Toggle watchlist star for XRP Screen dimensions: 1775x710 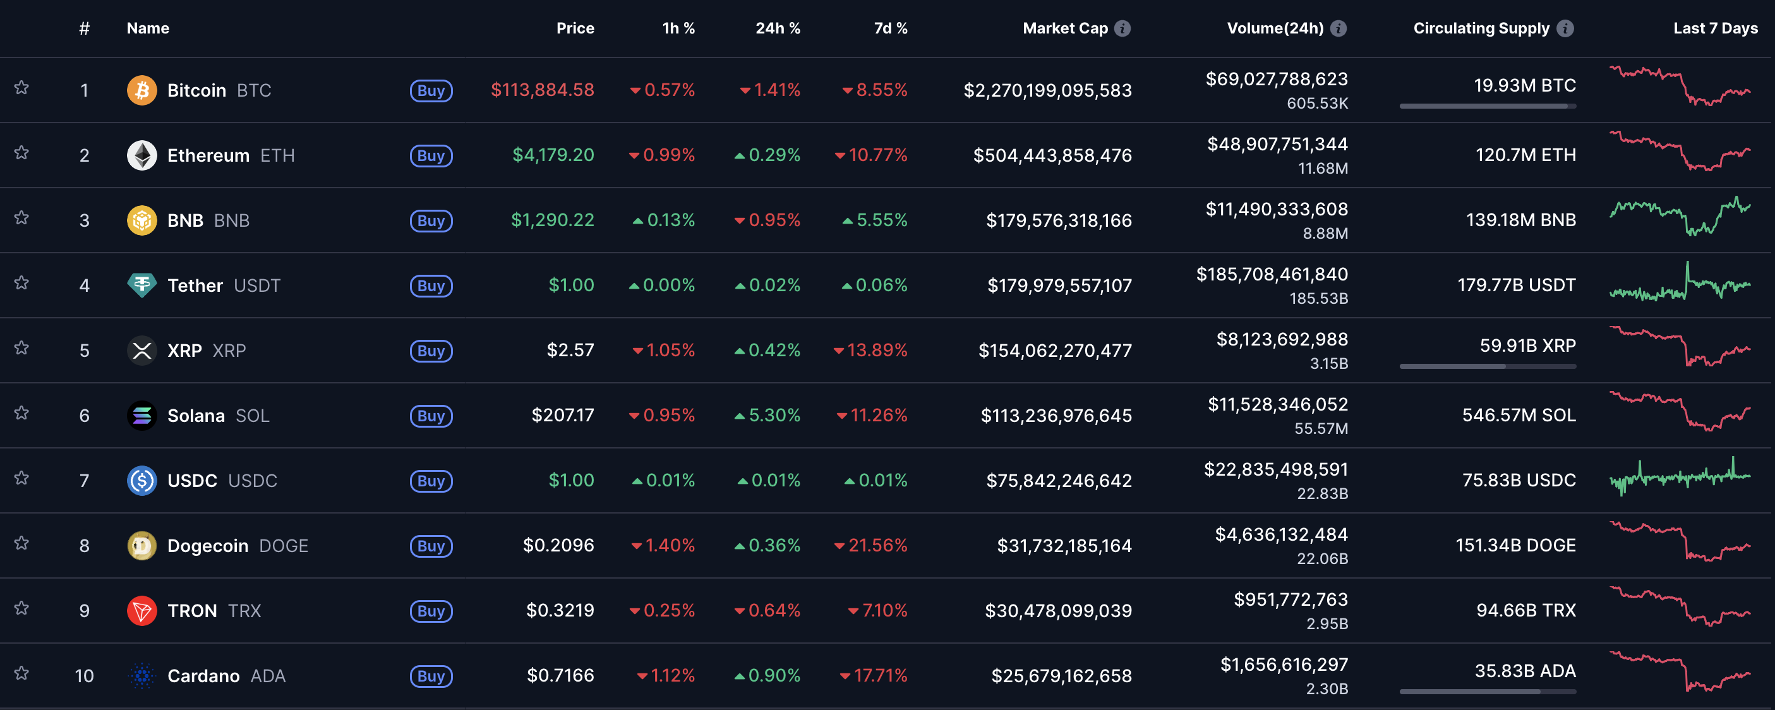21,348
